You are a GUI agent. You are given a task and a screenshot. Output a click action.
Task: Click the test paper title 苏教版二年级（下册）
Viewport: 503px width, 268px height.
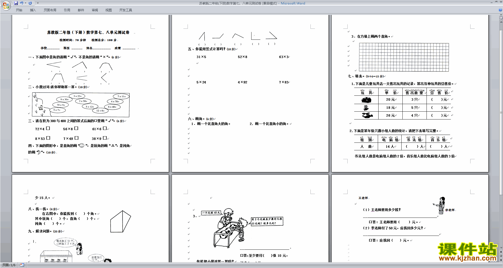(88, 32)
